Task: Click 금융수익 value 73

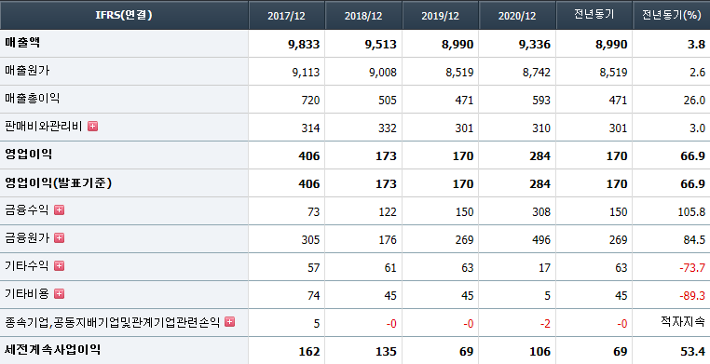Action: coord(314,212)
